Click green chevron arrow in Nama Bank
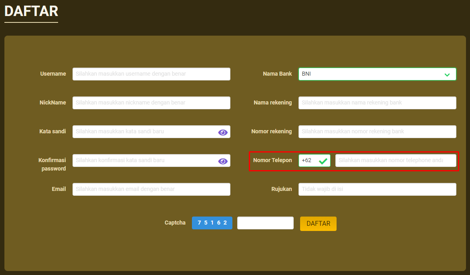 (x=447, y=74)
